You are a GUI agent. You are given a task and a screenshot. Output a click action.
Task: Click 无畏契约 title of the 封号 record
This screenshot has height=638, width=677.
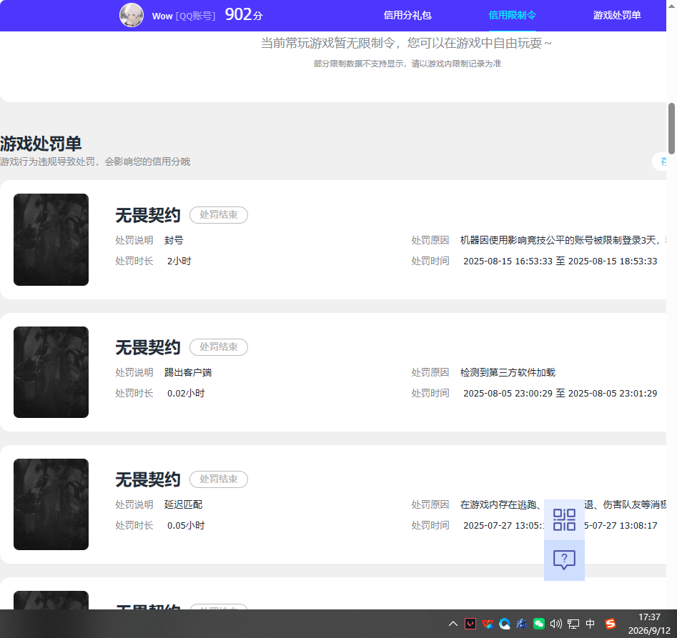point(148,215)
